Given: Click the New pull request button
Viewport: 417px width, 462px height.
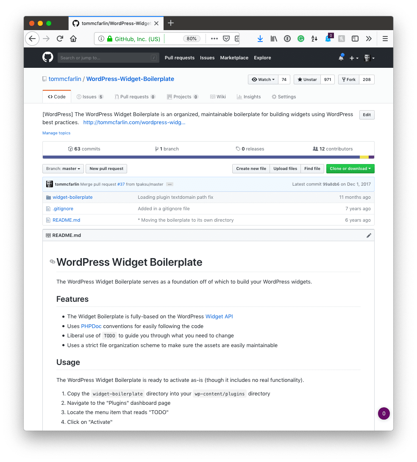Looking at the screenshot, I should (x=106, y=168).
